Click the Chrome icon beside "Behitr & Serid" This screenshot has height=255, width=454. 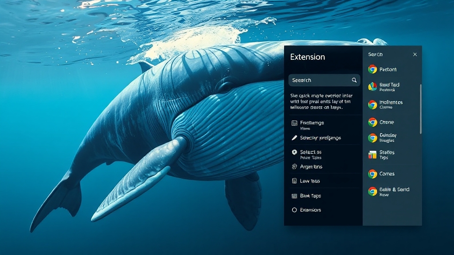(x=372, y=191)
